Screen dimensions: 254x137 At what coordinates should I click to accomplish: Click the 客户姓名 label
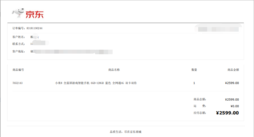click(19, 37)
